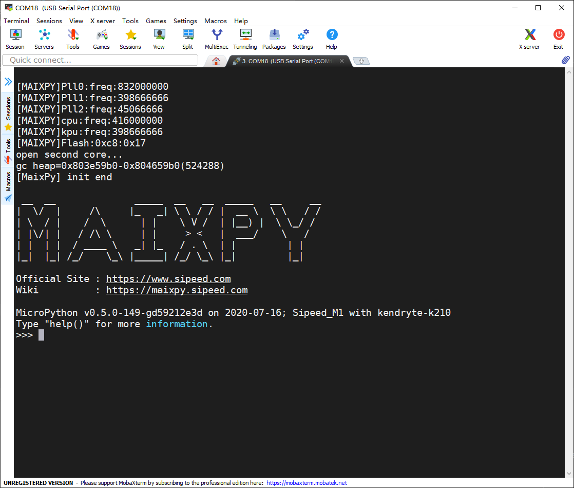Viewport: 574px width, 488px height.
Task: Follow the https://maixpy.sipeed.com wiki link
Action: point(177,290)
